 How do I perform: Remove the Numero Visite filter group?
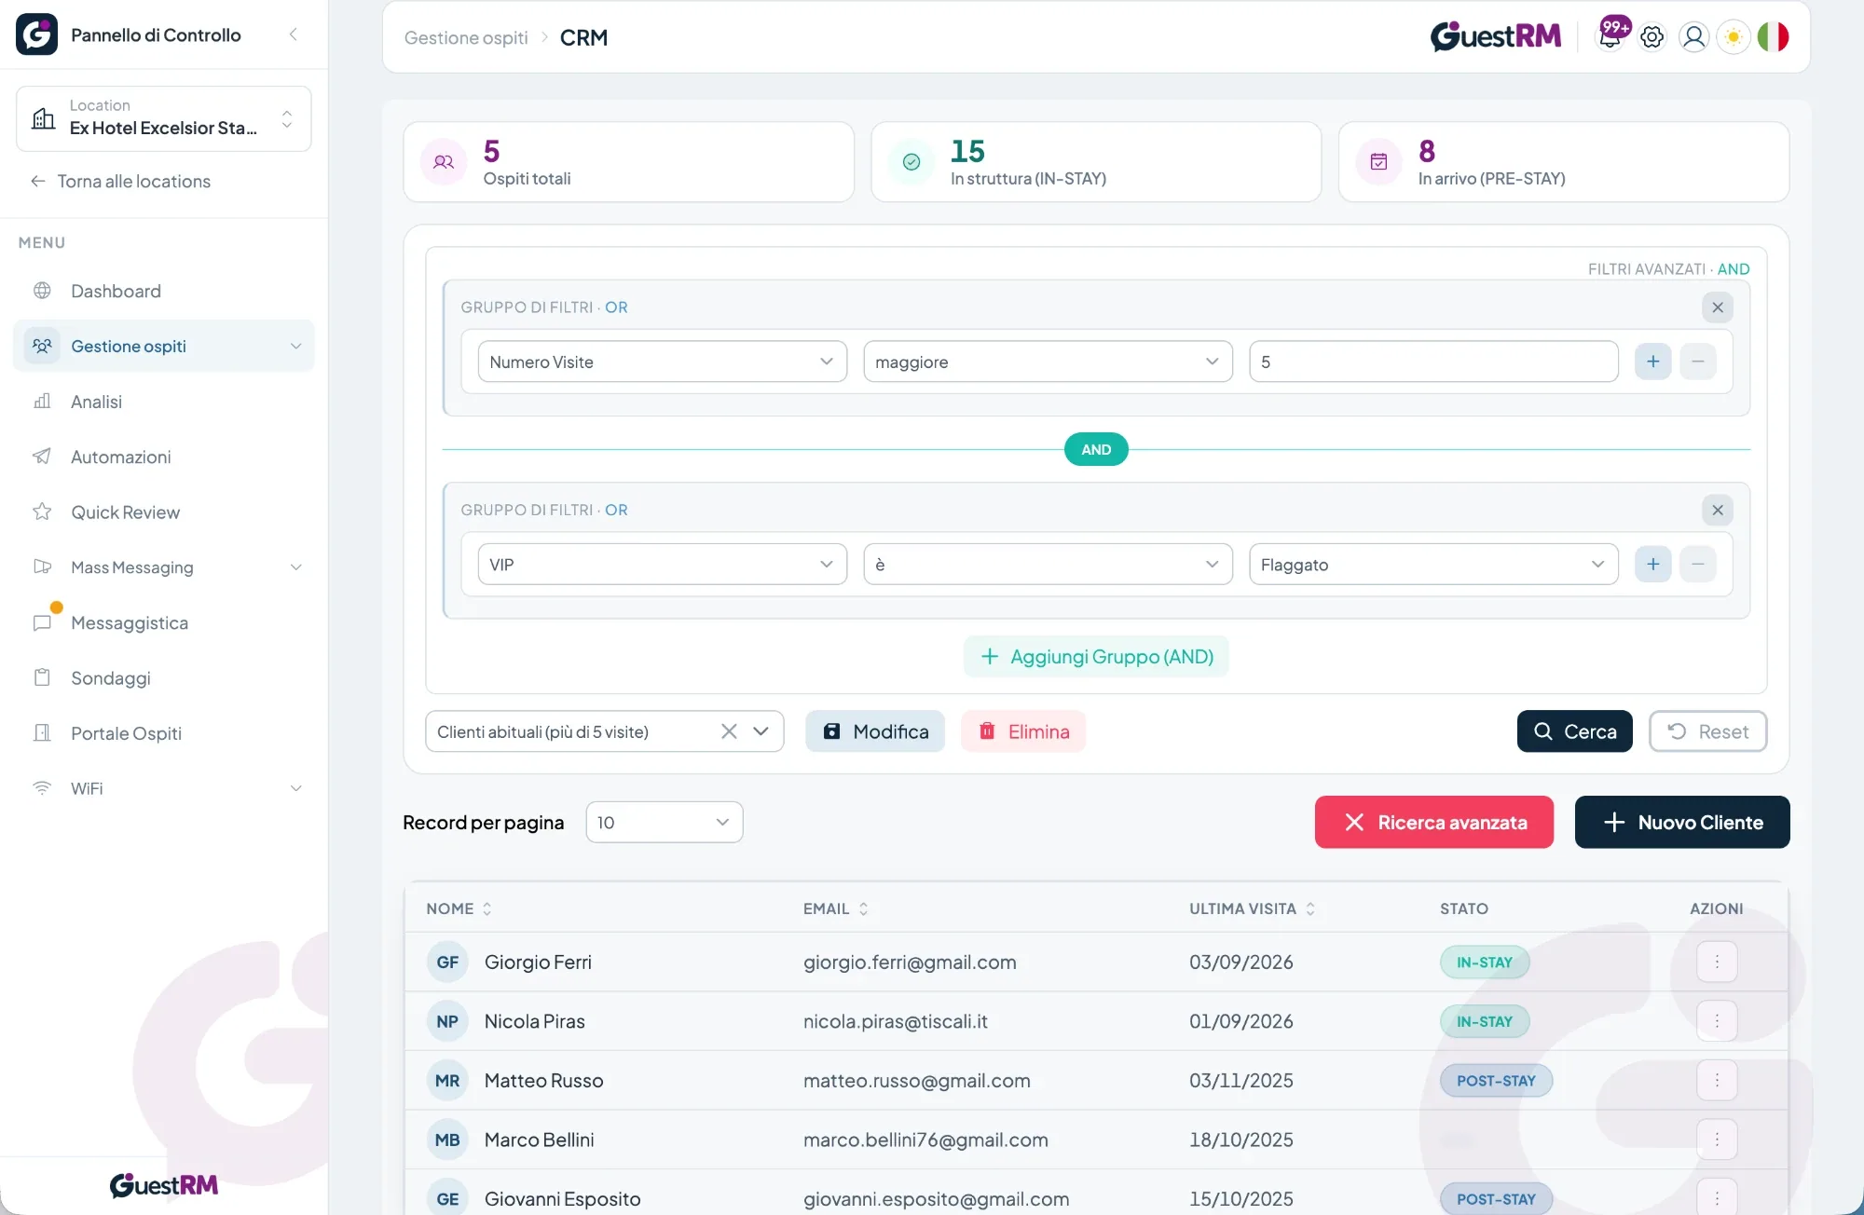click(x=1718, y=307)
